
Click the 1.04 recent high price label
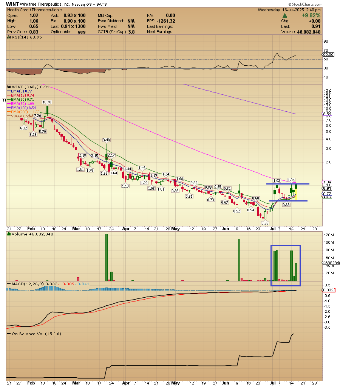click(x=291, y=180)
